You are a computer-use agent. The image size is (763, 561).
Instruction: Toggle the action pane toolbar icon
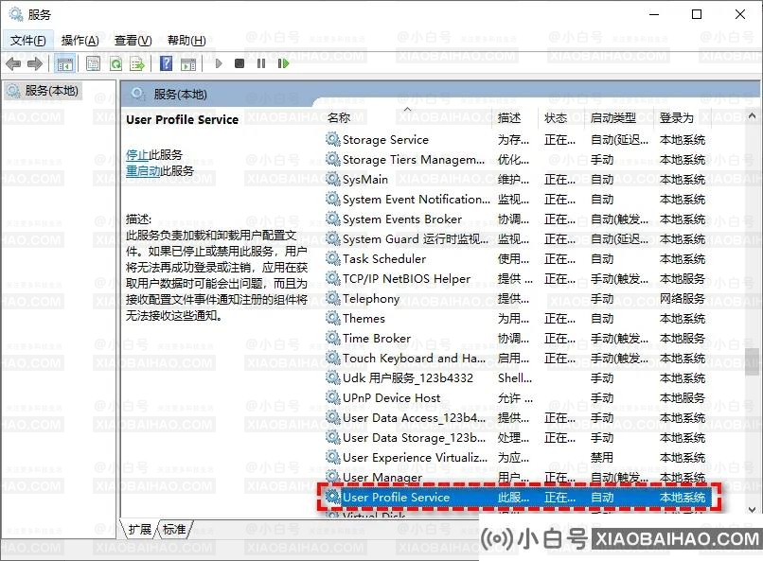pyautogui.click(x=188, y=63)
